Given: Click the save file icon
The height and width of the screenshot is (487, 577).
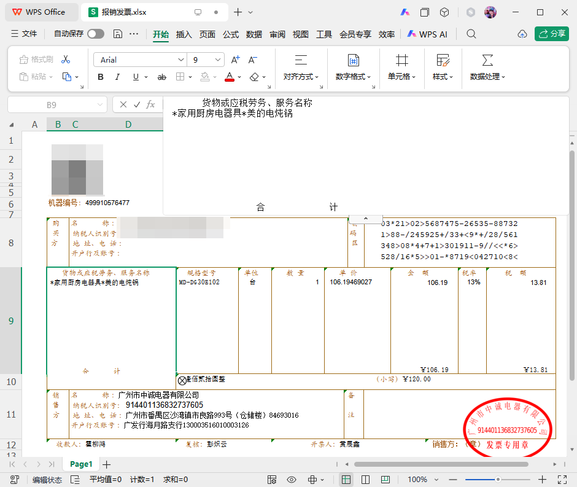Looking at the screenshot, I should click(117, 34).
